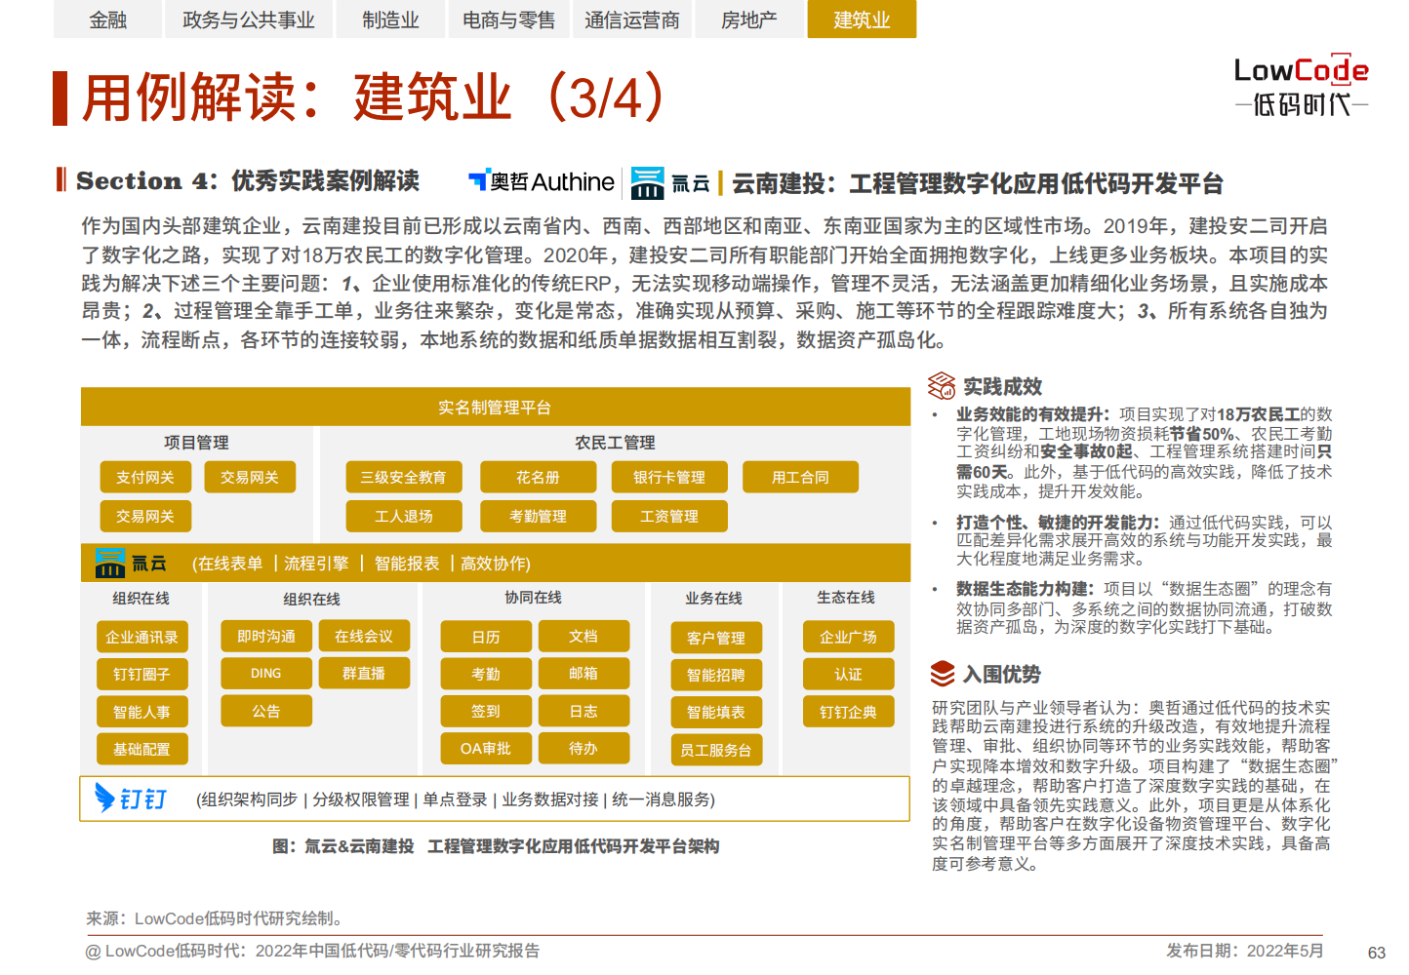1409x975 pixels.
Task: Click the 即时沟通 box
Action: click(266, 636)
